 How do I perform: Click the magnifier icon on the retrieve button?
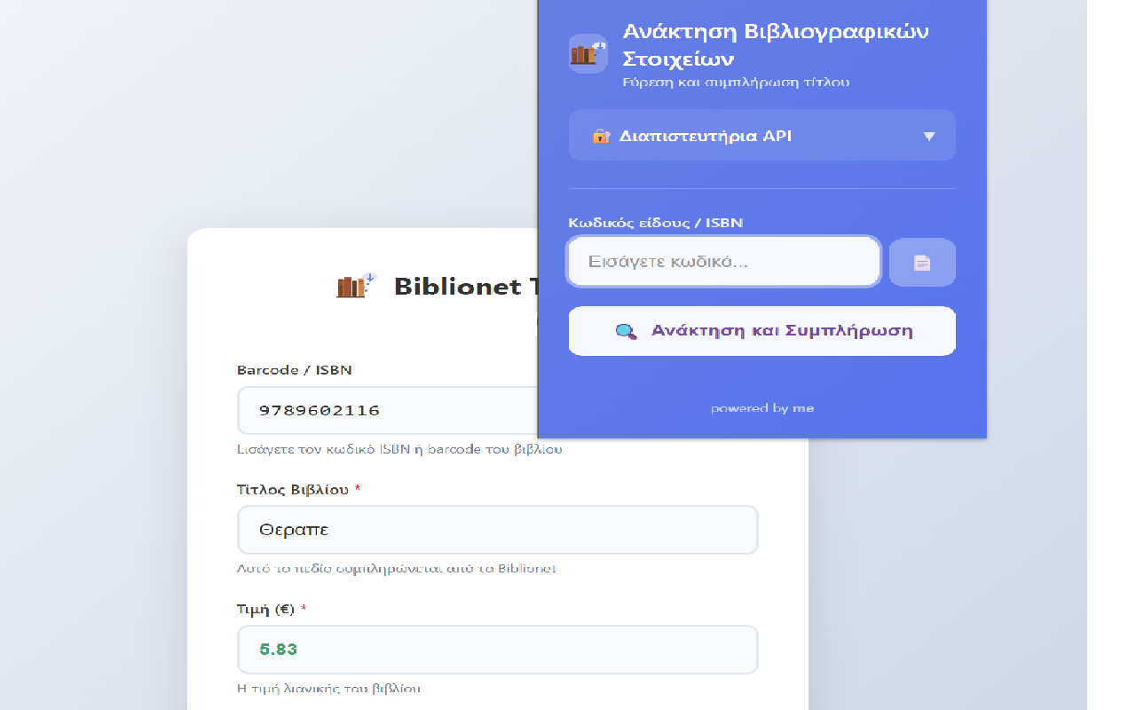(x=626, y=331)
